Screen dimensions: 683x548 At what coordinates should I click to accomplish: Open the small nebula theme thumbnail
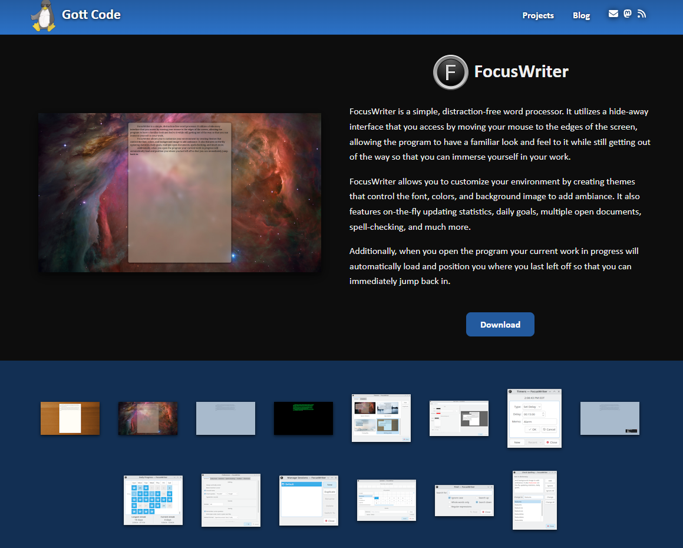(148, 418)
